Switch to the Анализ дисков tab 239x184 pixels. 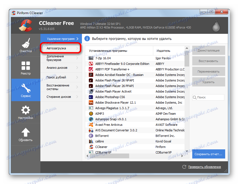61,68
